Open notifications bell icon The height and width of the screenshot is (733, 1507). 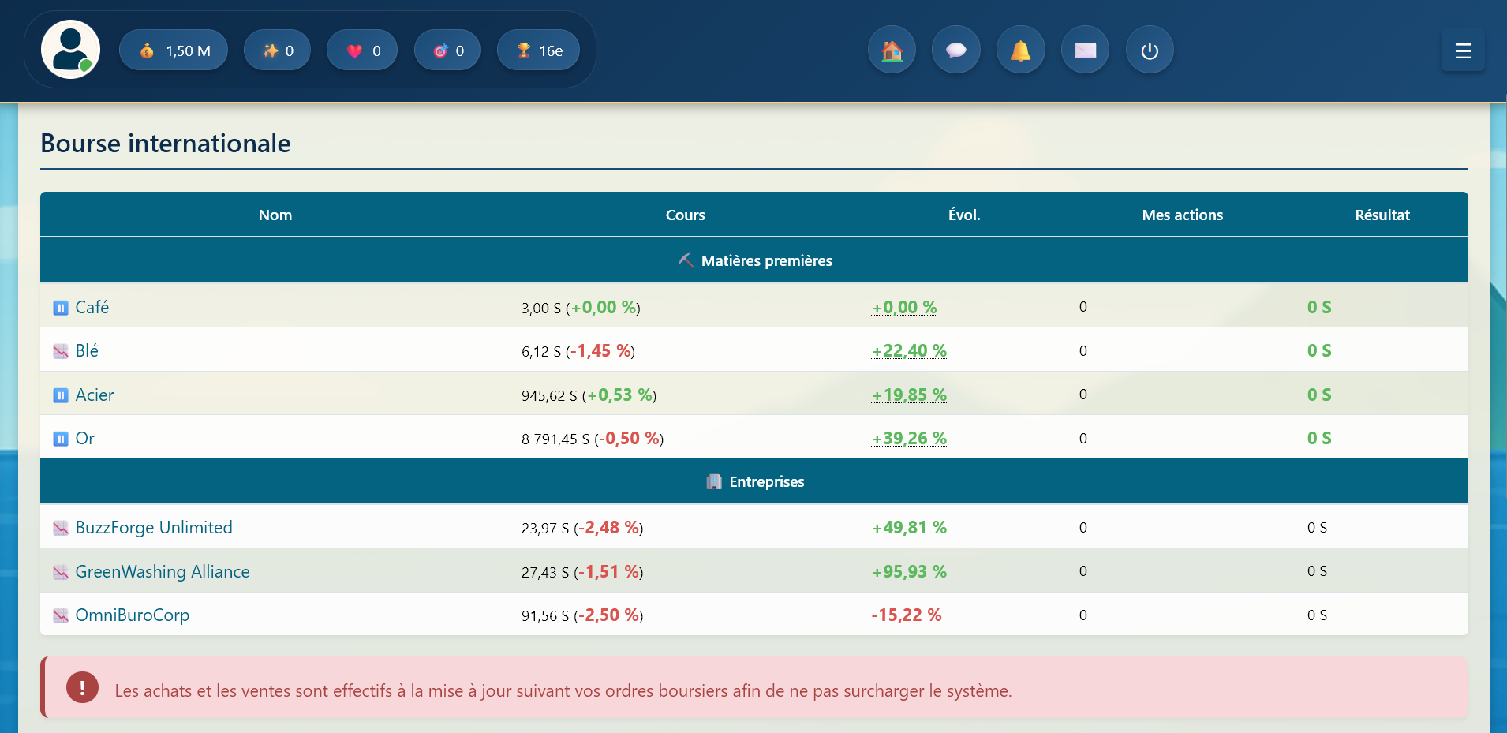click(1021, 50)
